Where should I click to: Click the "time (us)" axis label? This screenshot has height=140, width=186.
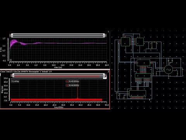(x=58, y=67)
